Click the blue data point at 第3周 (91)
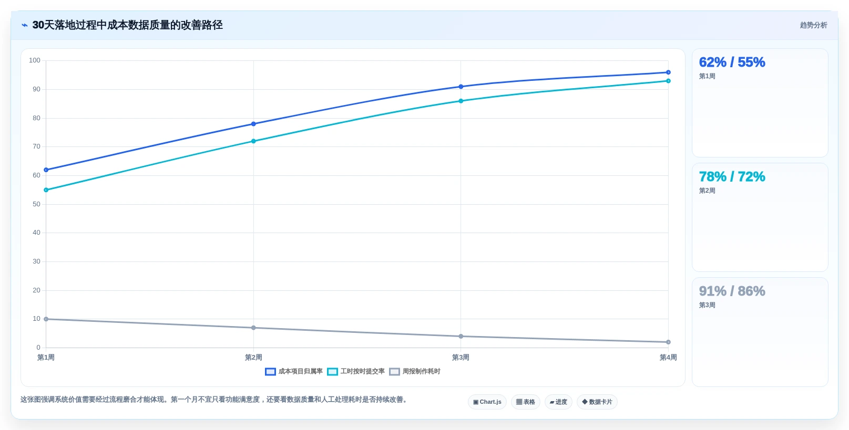Screen dimensions: 849x430 coord(461,87)
